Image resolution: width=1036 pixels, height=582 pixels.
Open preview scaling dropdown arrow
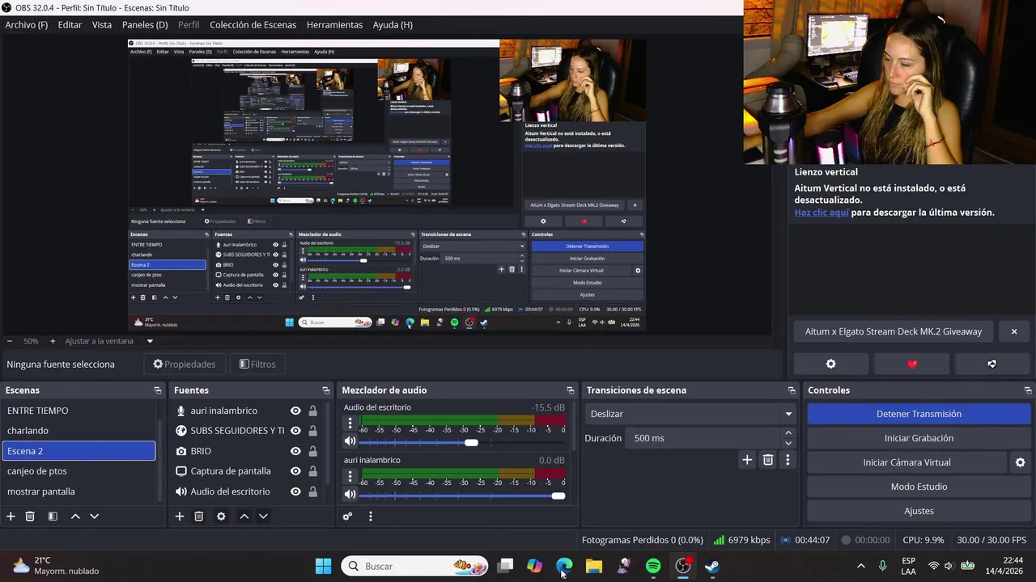click(150, 341)
